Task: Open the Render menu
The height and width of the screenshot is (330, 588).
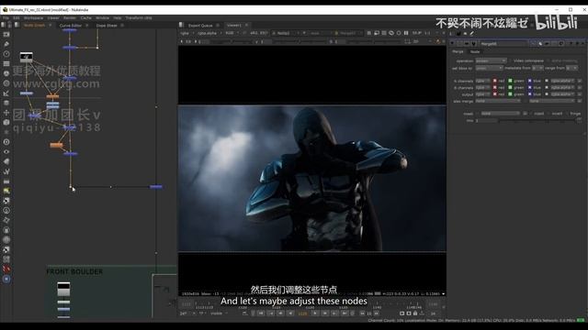Action: (70, 17)
